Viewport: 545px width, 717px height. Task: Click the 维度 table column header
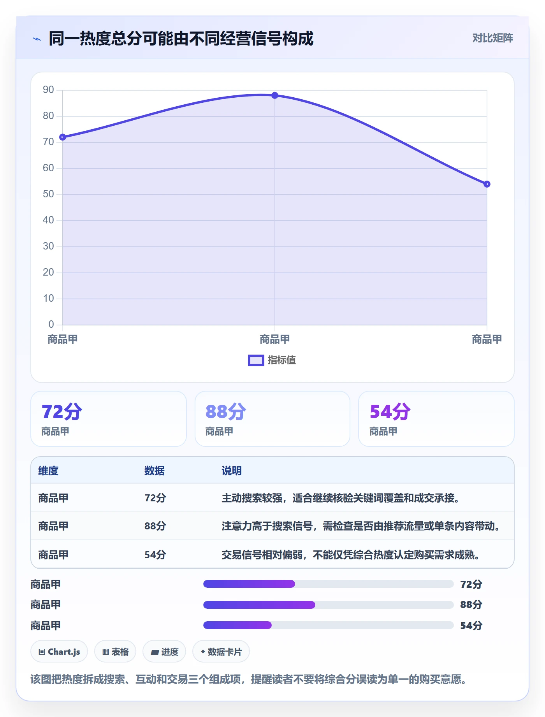point(48,471)
